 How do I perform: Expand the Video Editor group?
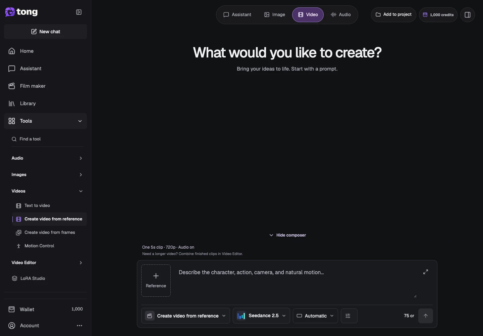coord(47,263)
